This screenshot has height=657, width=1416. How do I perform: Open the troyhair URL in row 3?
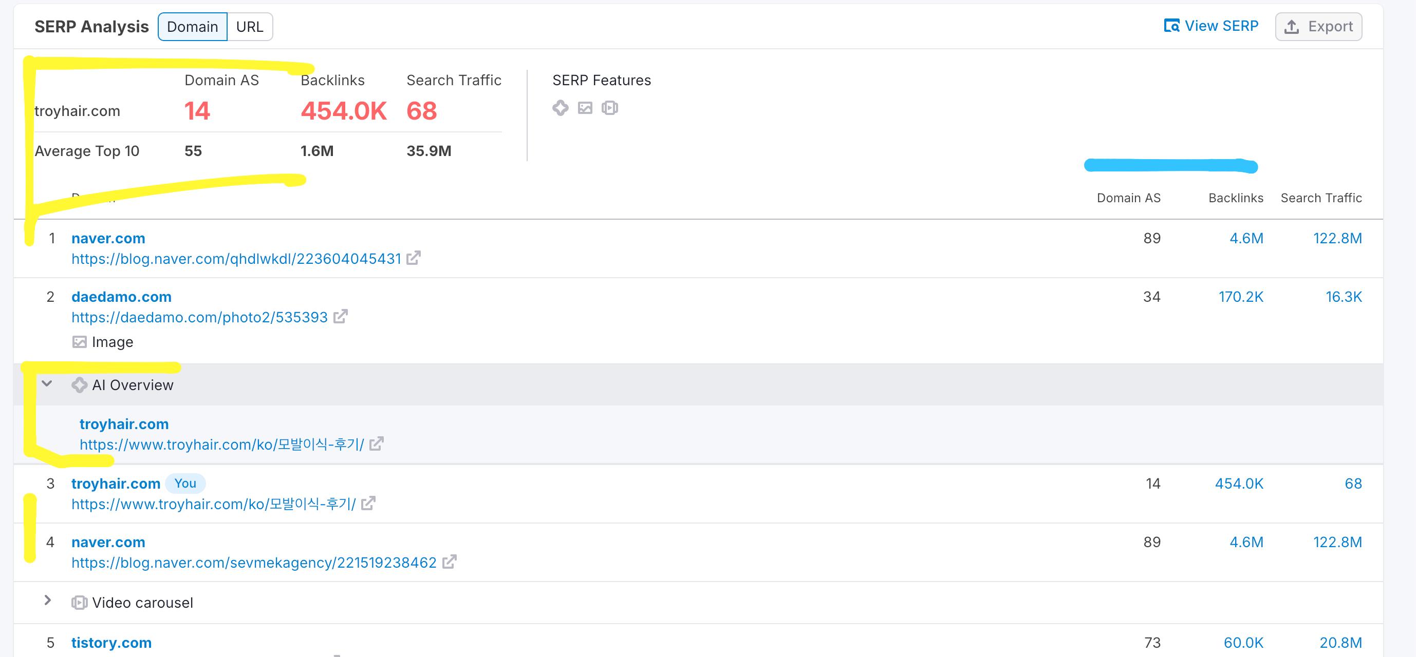[214, 504]
